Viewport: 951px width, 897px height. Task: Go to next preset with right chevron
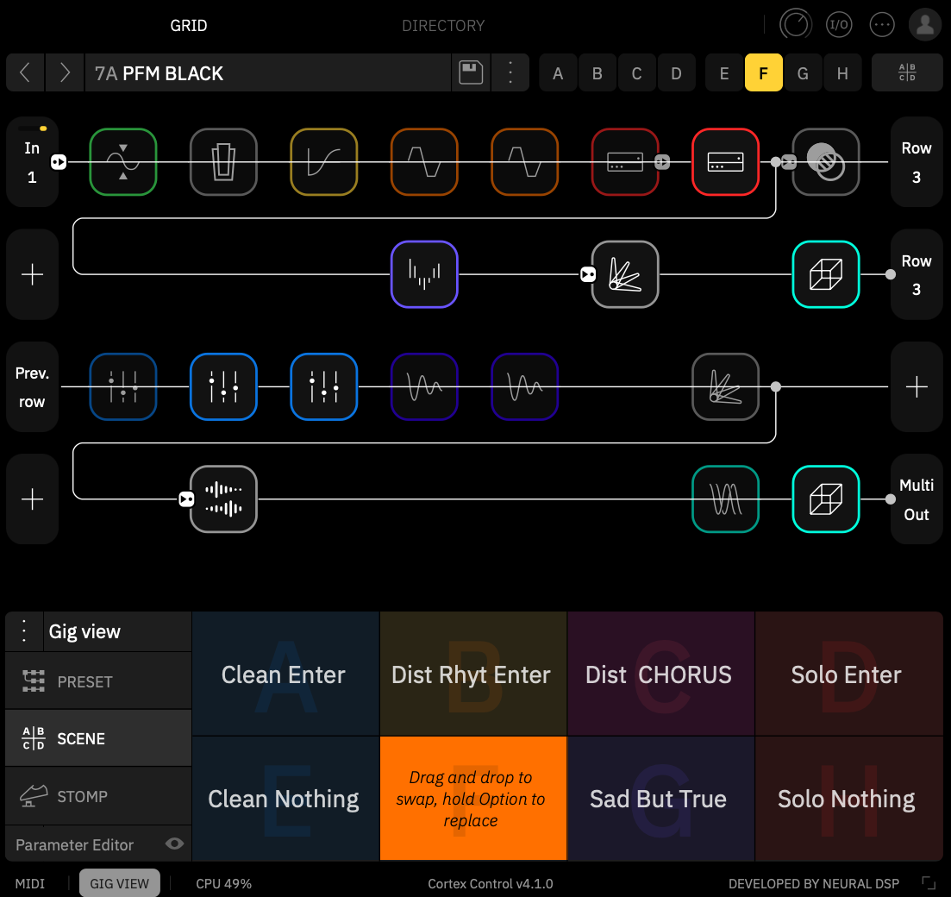pyautogui.click(x=65, y=72)
